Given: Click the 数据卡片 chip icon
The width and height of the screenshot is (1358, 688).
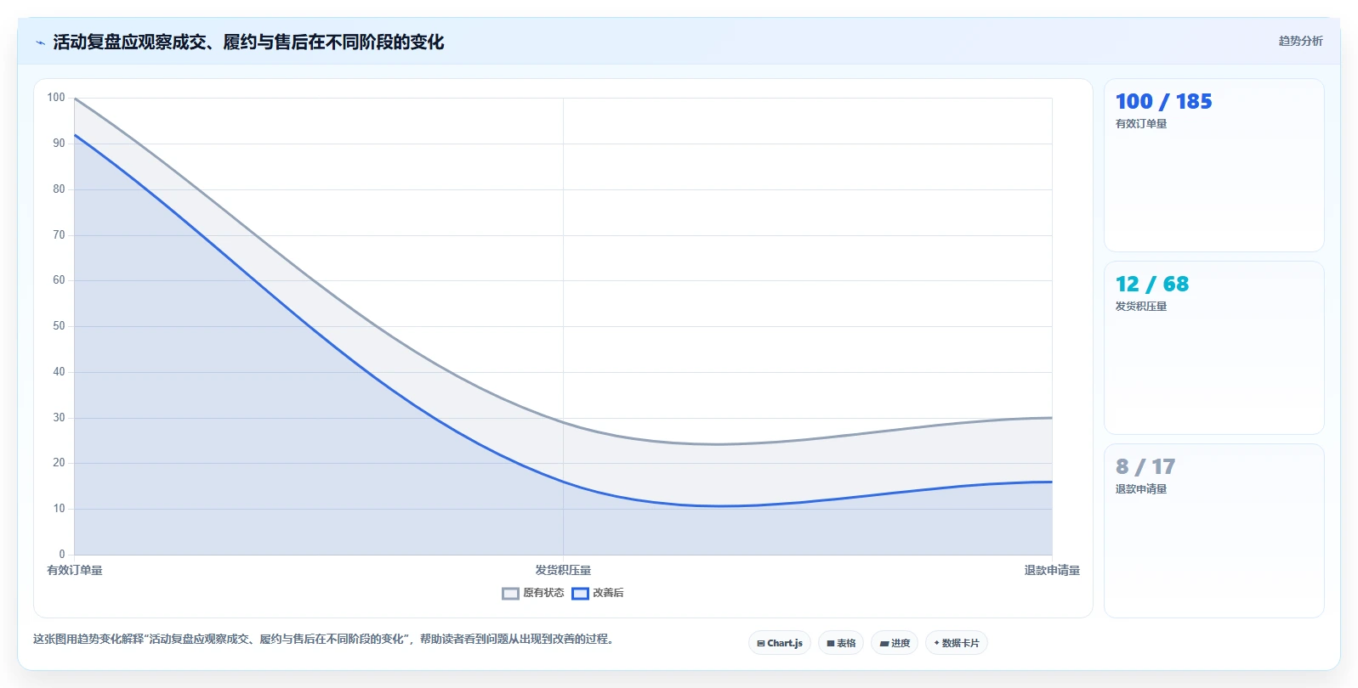Looking at the screenshot, I should (937, 643).
